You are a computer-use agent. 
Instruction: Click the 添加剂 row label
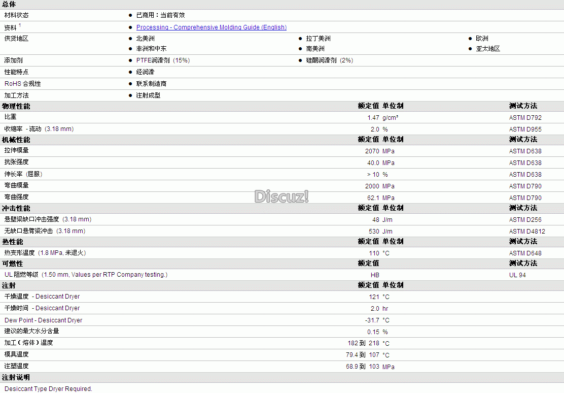[x=13, y=60]
